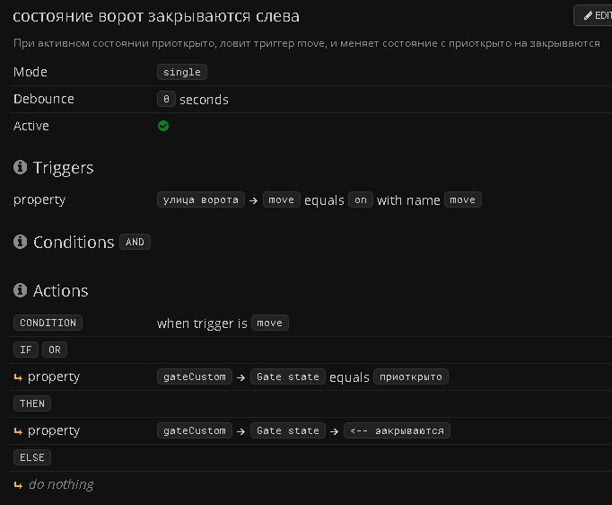Click the arrow icon before the THEN property row
Screen dimensions: 612x505
tap(18, 431)
